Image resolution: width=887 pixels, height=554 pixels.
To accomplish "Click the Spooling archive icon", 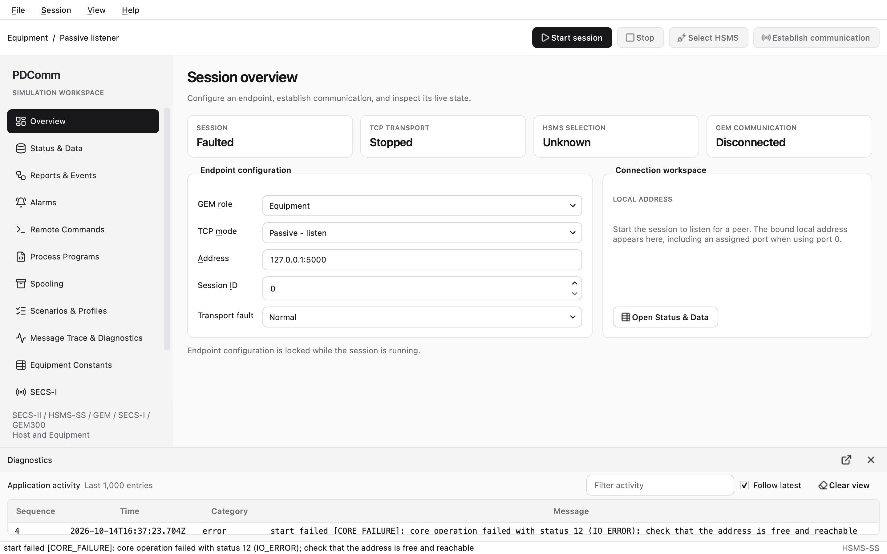I will point(21,284).
